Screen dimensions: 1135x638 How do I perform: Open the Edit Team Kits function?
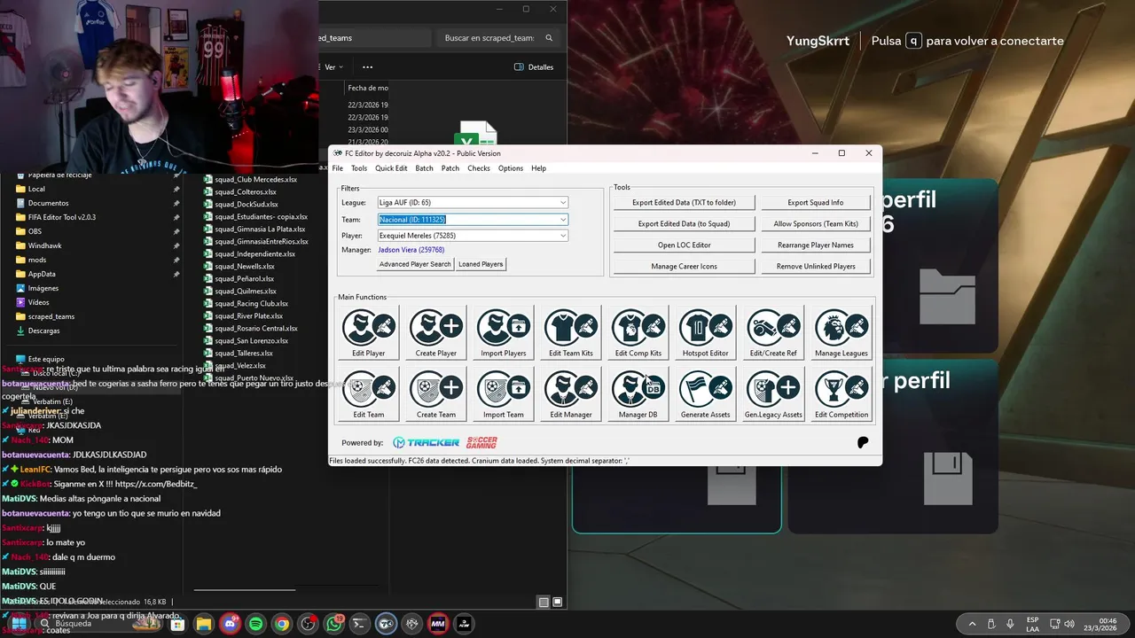click(571, 333)
